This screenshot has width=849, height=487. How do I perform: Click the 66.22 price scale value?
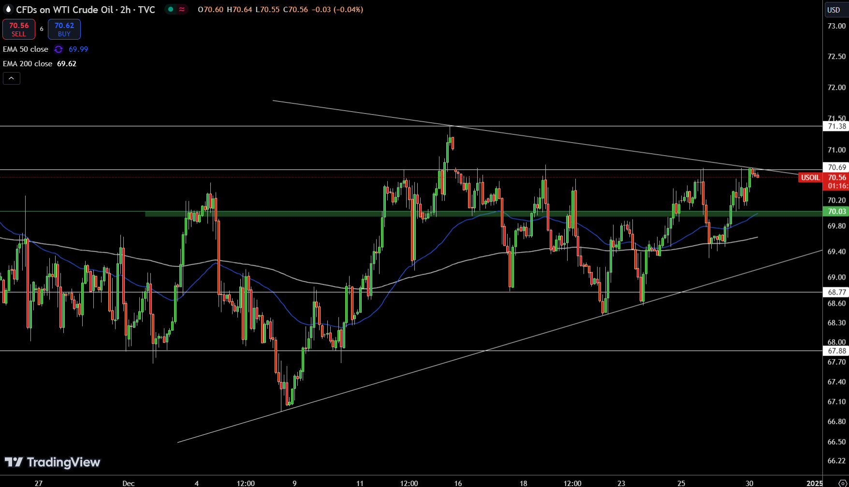[x=836, y=461]
